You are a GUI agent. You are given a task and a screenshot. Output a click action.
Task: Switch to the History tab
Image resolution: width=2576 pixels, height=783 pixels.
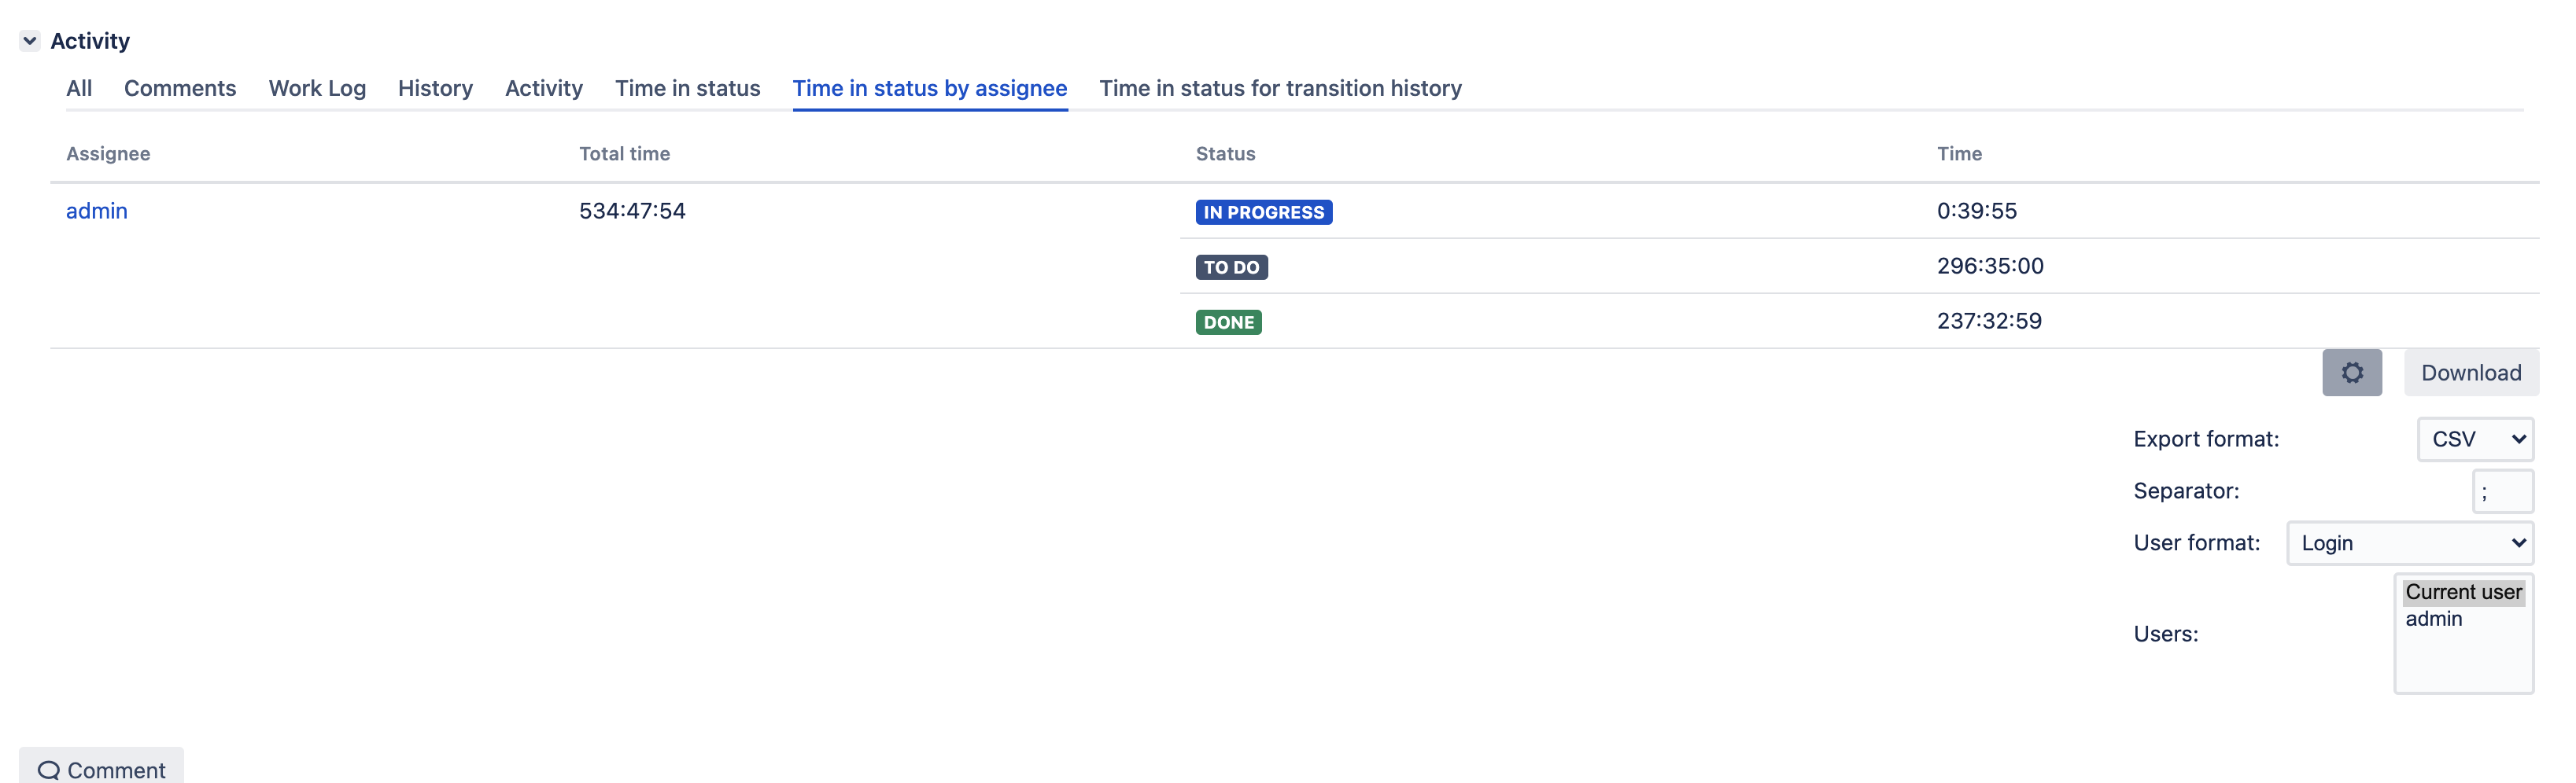tap(435, 88)
